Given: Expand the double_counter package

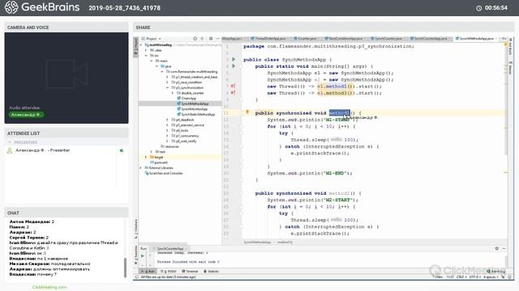Looking at the screenshot, I should coord(173,93).
